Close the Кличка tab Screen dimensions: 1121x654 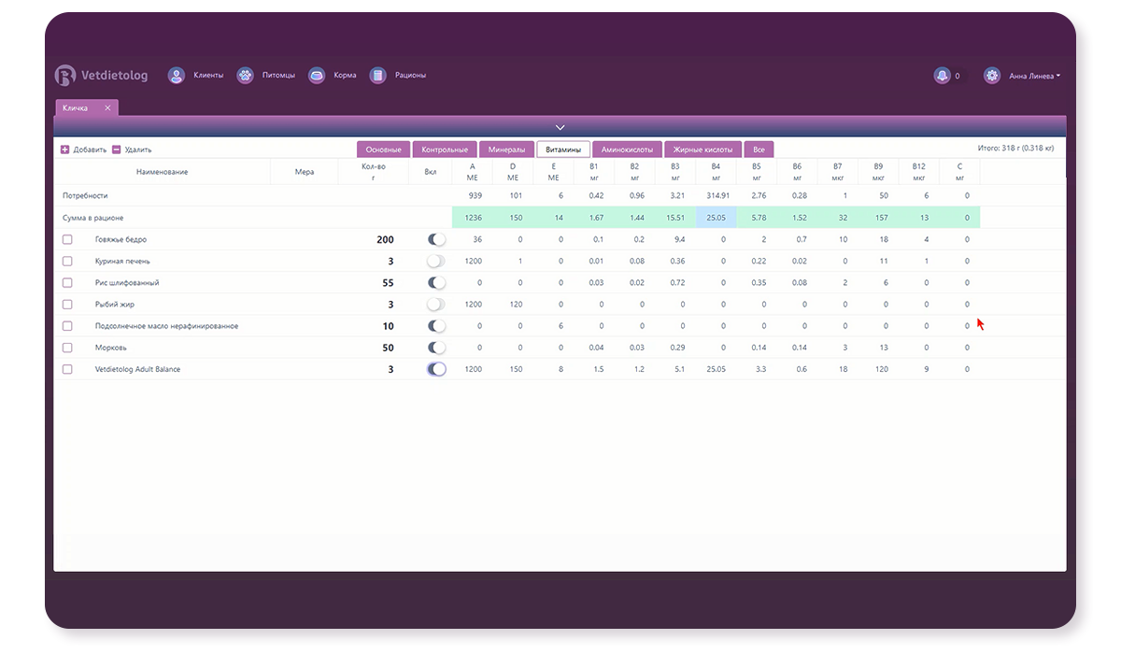point(107,108)
